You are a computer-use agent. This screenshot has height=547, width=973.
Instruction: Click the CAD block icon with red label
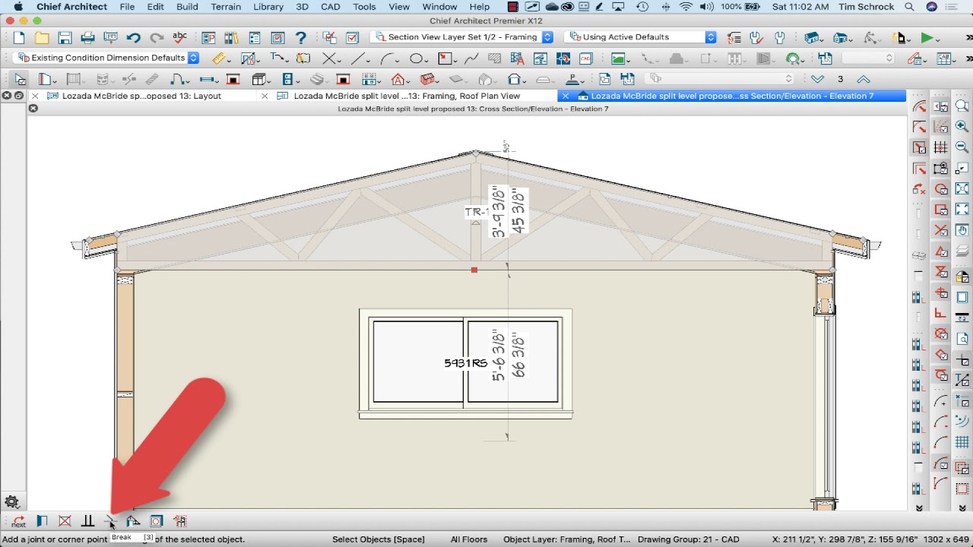(x=585, y=58)
